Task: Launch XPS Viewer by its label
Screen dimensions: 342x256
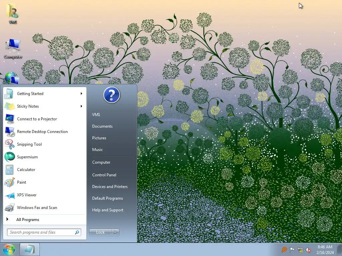Action: pos(27,195)
